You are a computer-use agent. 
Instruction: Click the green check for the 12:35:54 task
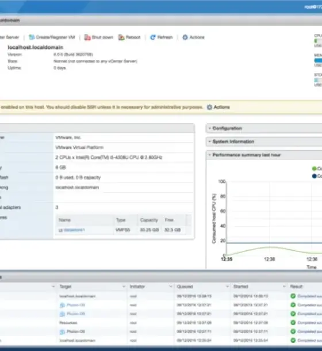point(293,341)
